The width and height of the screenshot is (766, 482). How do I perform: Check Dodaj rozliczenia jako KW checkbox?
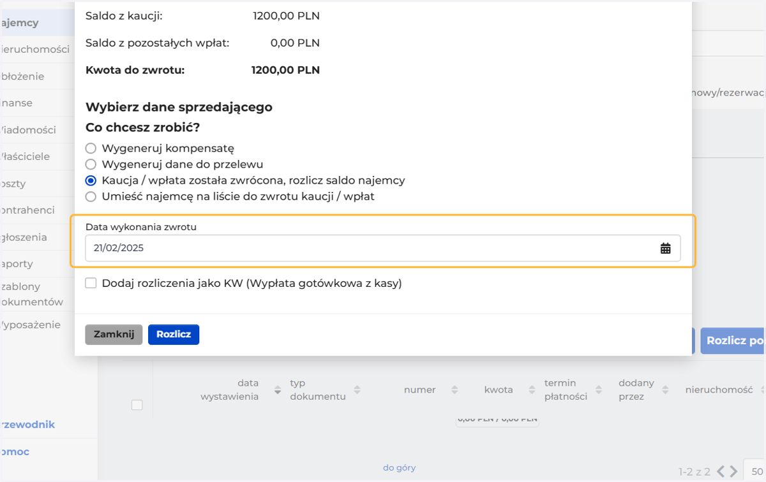point(91,283)
